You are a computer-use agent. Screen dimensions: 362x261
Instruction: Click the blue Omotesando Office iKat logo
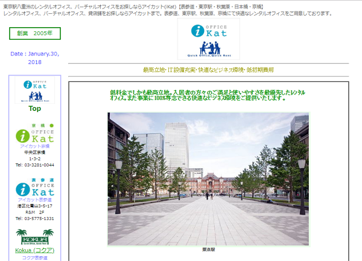coord(34,187)
